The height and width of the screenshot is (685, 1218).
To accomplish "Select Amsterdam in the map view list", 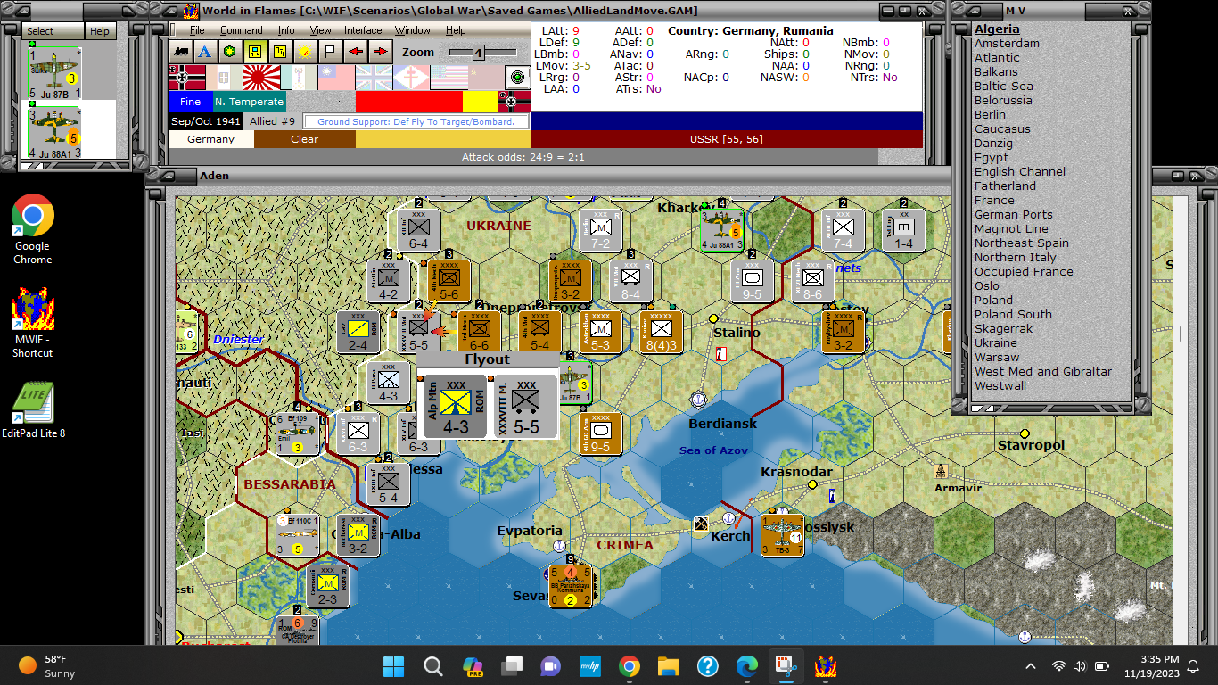I will (1007, 43).
